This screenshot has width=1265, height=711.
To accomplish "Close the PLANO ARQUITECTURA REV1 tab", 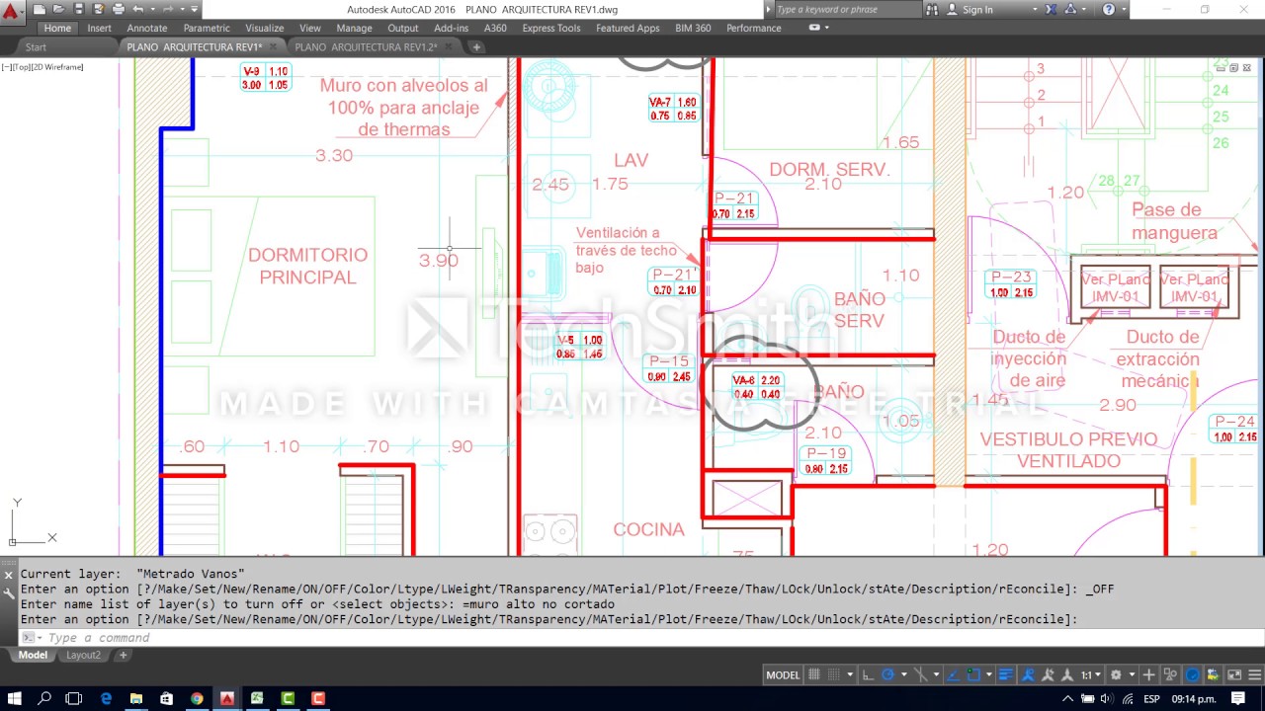I will [x=274, y=46].
